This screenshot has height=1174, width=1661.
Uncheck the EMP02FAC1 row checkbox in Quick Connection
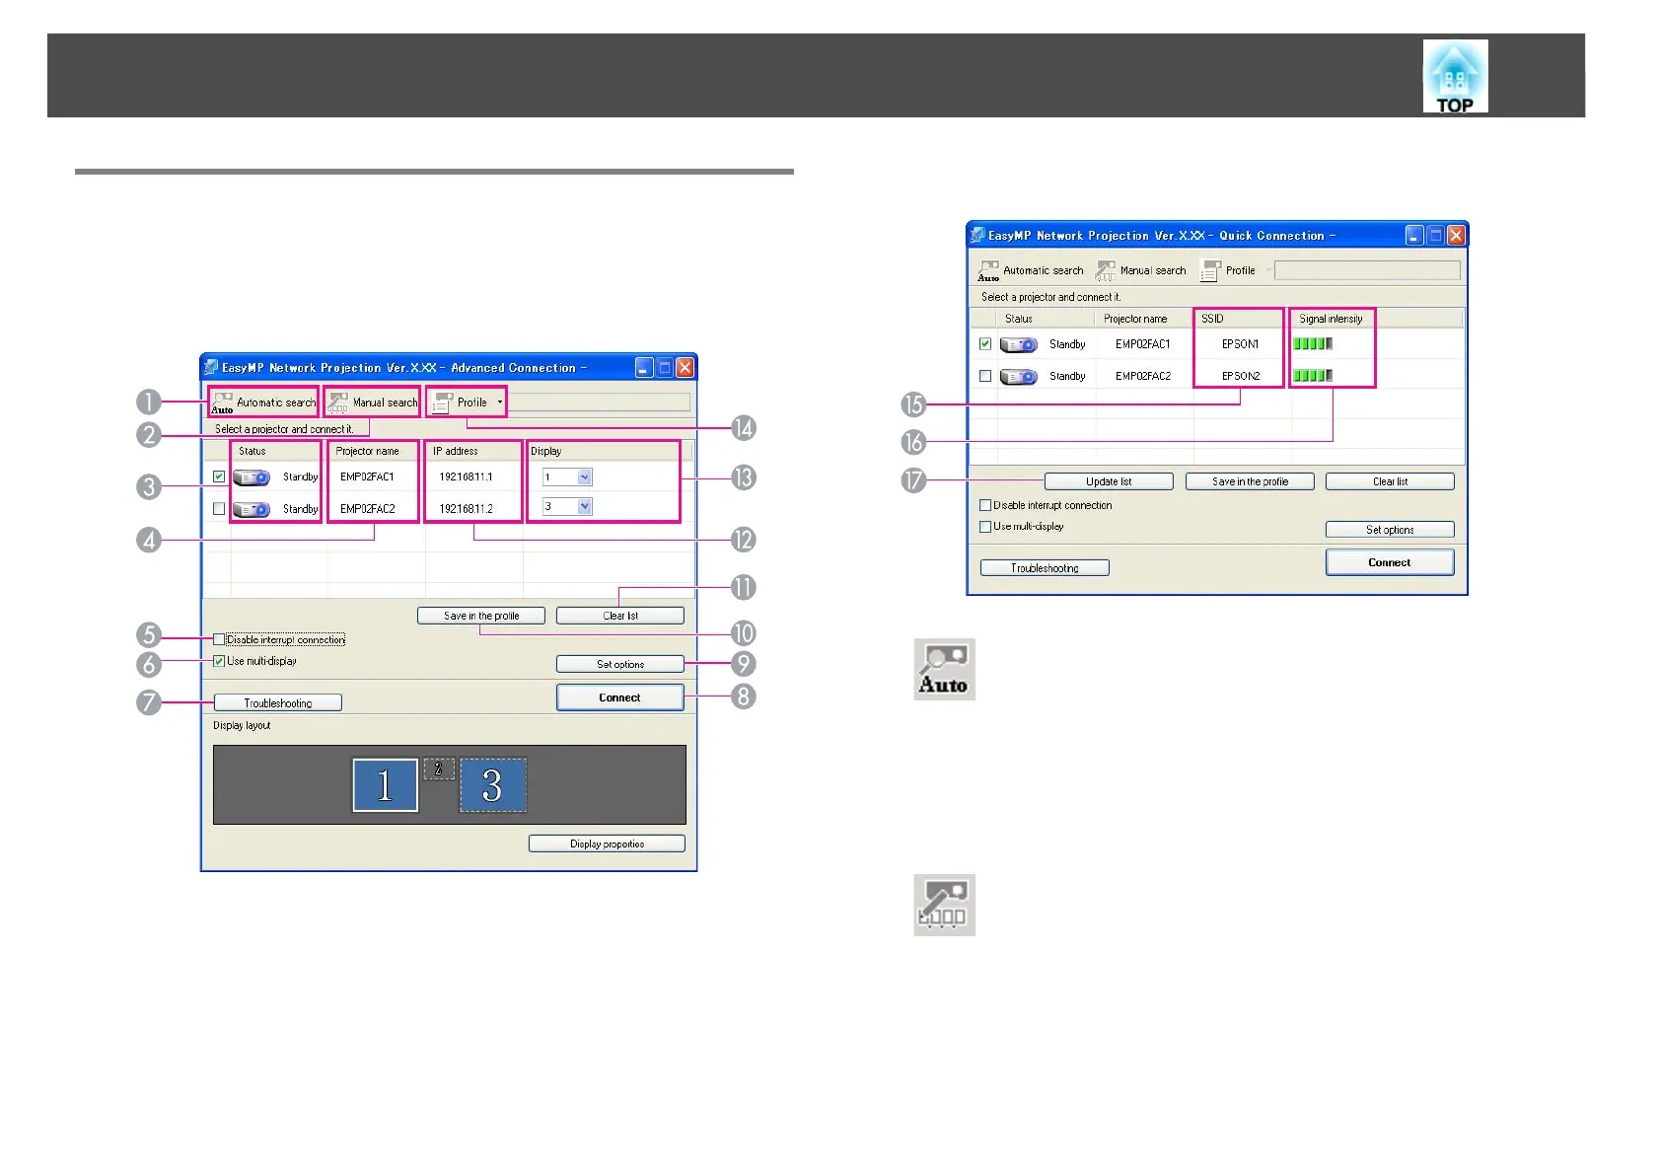985,344
